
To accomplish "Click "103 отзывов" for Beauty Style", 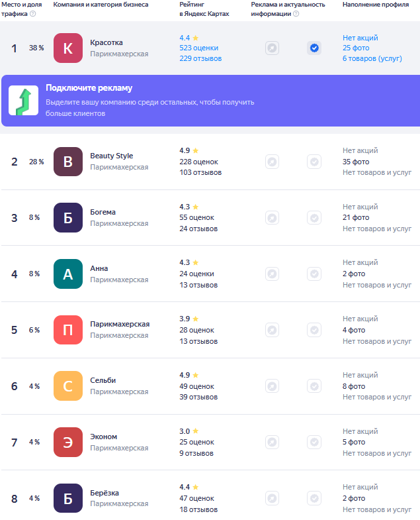I will [200, 172].
